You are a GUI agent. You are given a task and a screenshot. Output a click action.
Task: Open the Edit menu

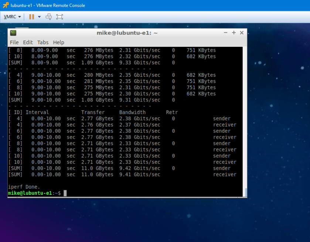(x=28, y=42)
